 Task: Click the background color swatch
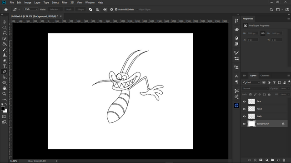6,111
